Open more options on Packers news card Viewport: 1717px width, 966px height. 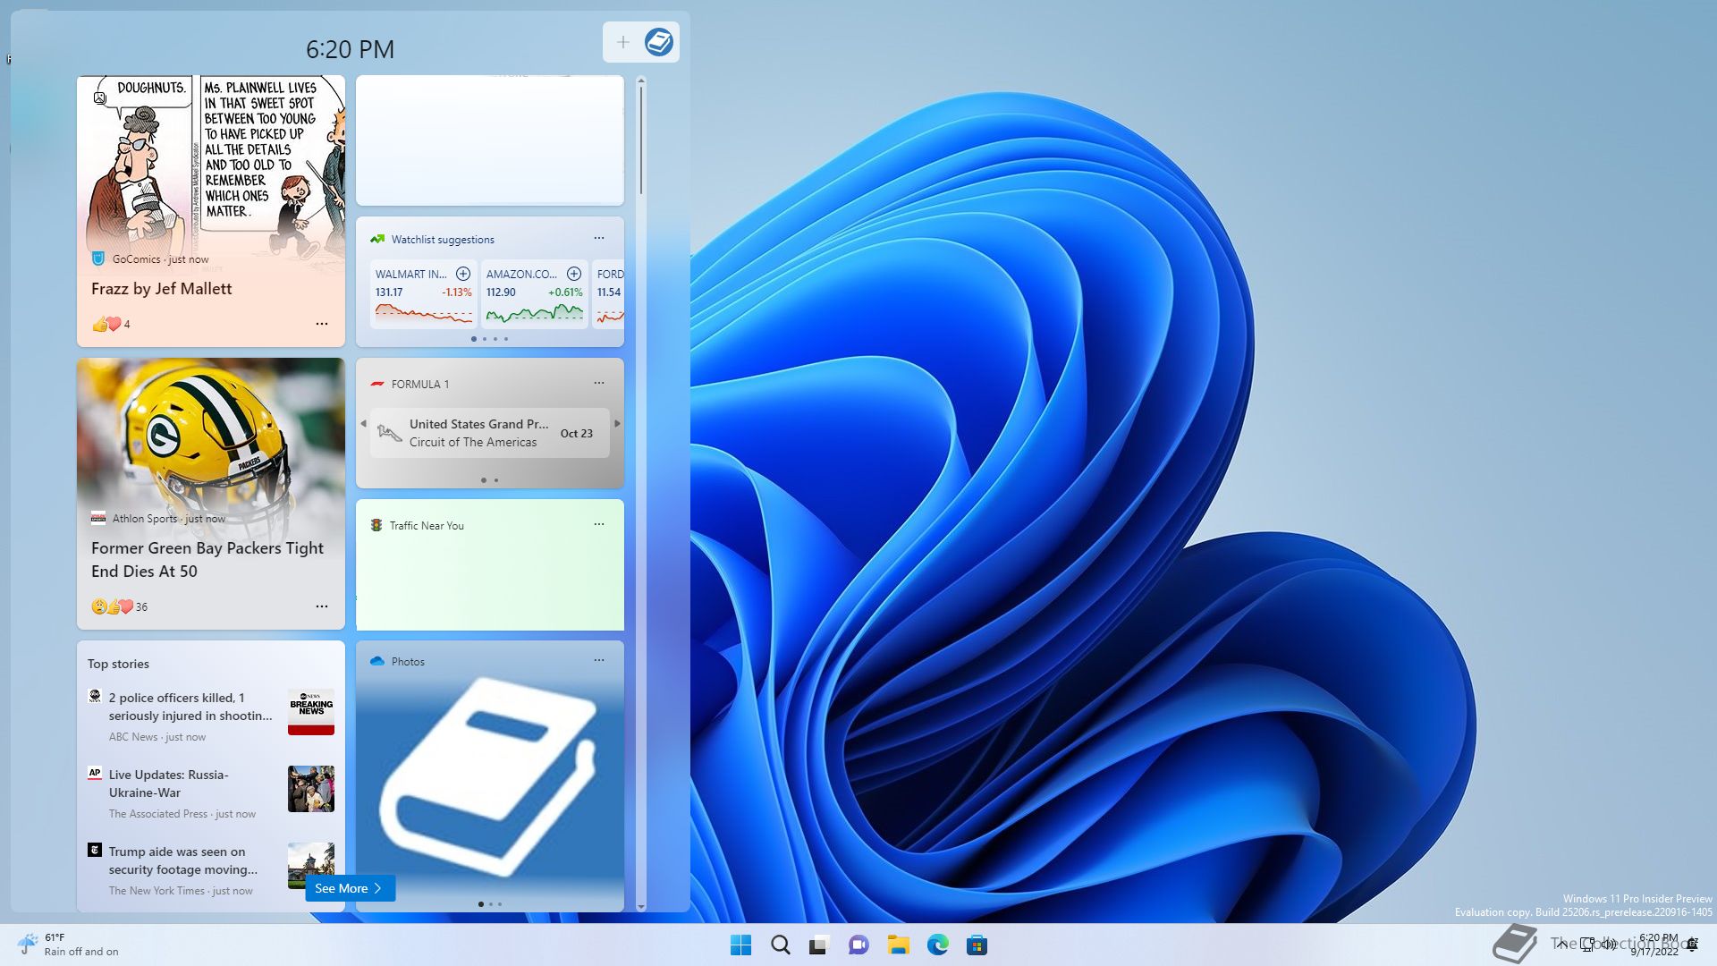point(322,606)
